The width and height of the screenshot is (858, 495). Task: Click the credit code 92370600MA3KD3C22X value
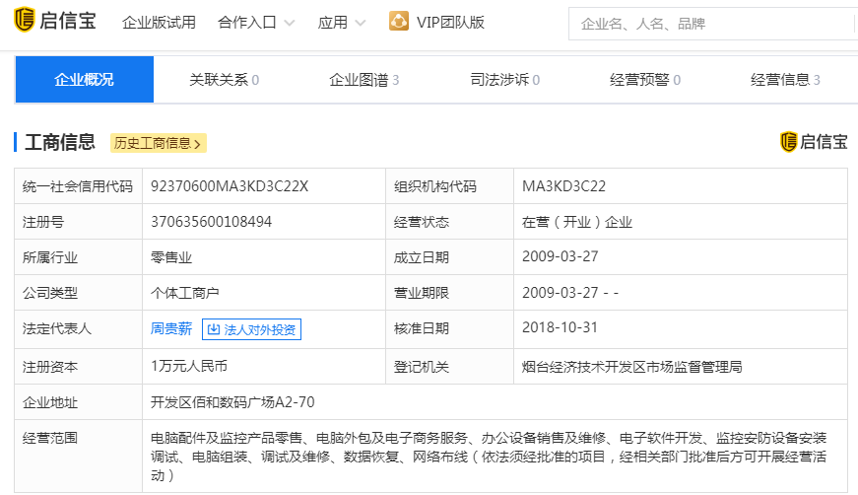click(230, 186)
